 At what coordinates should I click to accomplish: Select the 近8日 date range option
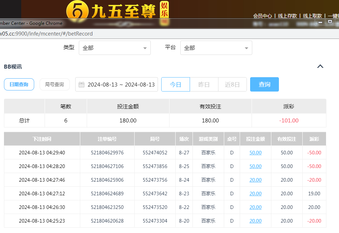tap(232, 84)
